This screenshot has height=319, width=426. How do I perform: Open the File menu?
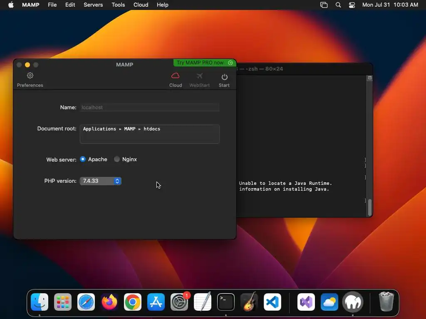[x=52, y=5]
